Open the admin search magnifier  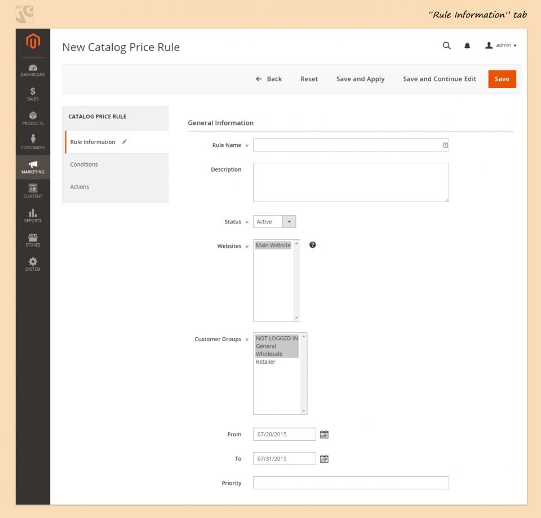tap(446, 46)
